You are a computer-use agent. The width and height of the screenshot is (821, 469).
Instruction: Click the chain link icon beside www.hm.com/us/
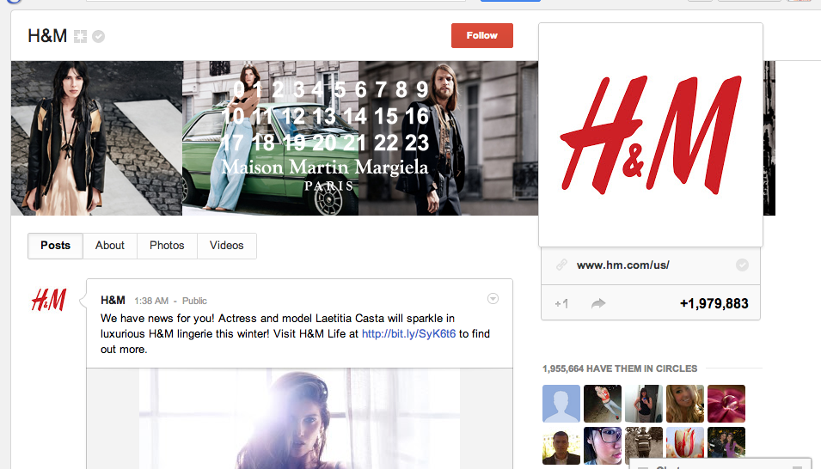click(x=561, y=265)
